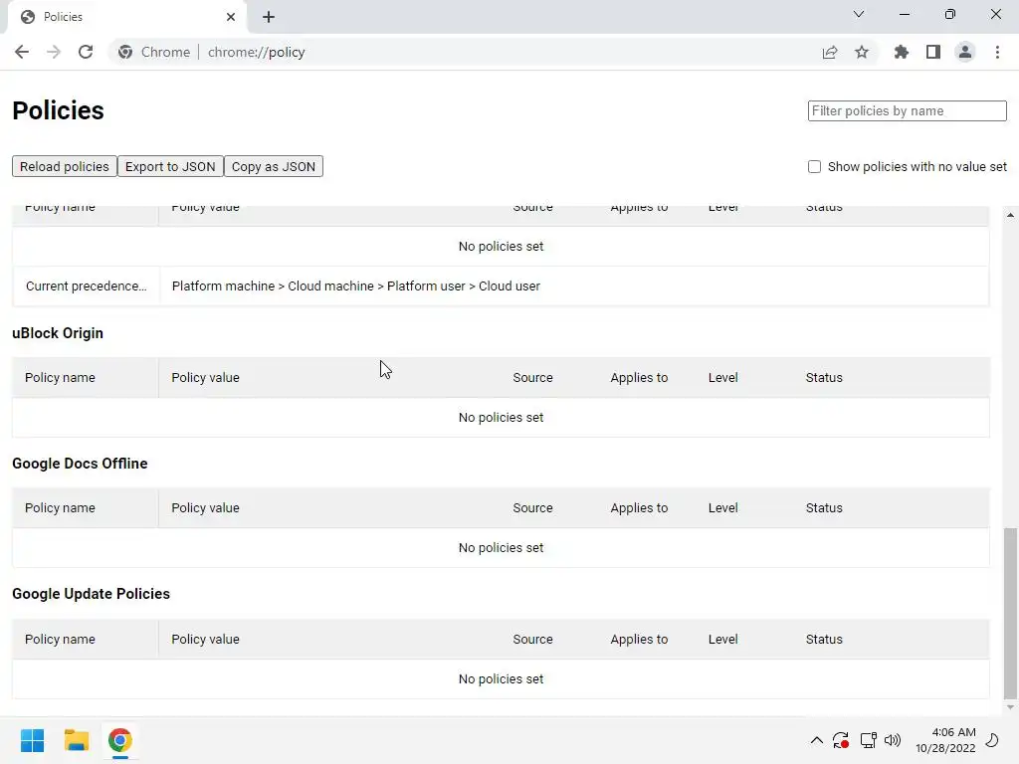This screenshot has height=764, width=1019.
Task: Click the Current precedence... cell
Action: coord(86,286)
